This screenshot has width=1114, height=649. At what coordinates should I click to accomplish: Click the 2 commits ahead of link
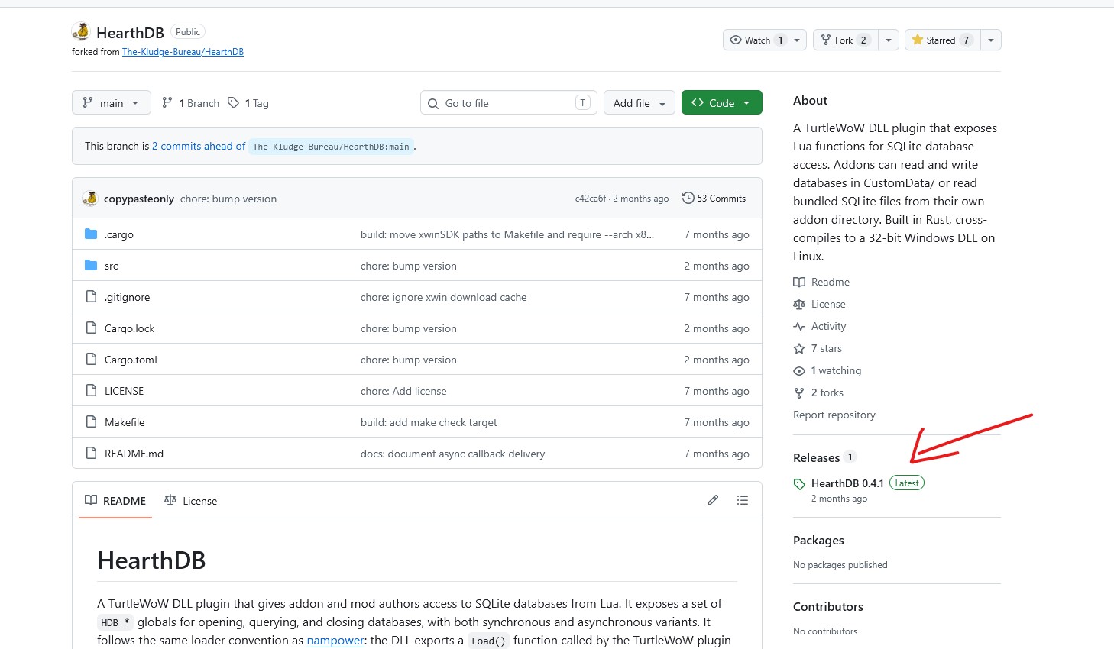(199, 146)
